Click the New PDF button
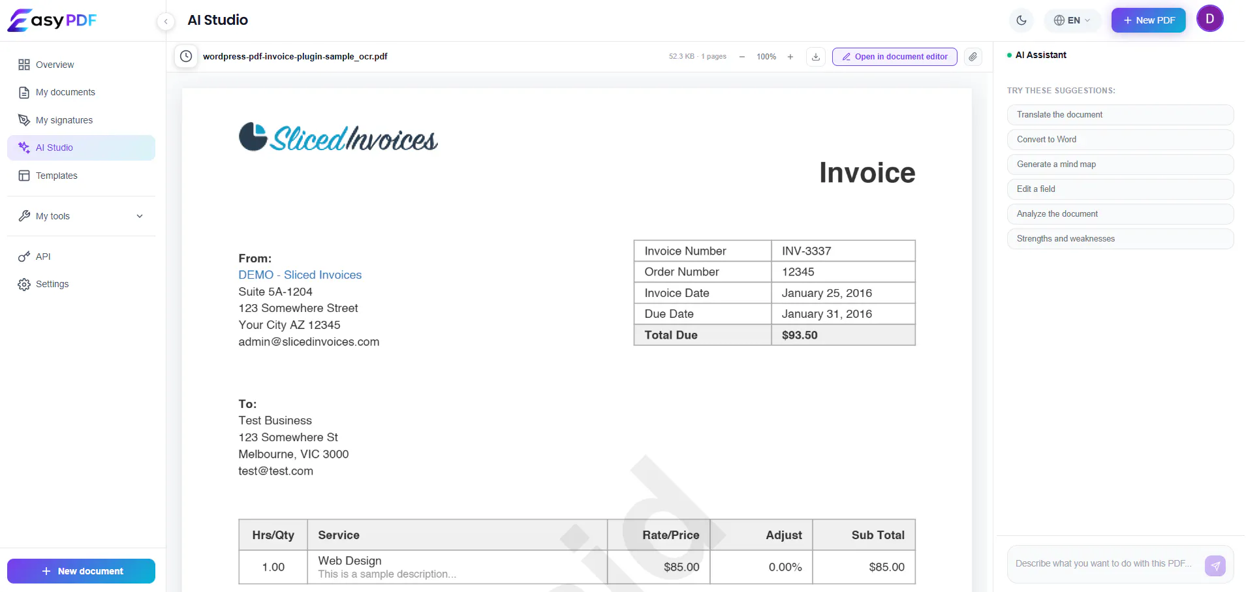This screenshot has height=592, width=1246. point(1149,20)
